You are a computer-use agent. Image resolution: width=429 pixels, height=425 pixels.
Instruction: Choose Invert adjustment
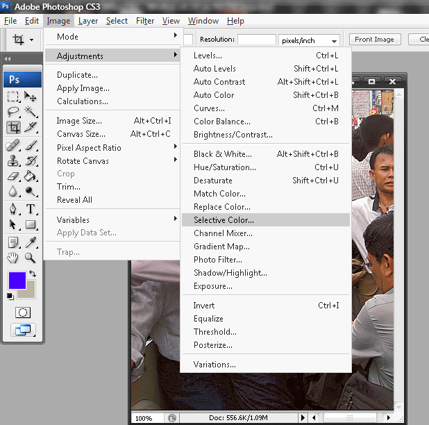point(266,306)
